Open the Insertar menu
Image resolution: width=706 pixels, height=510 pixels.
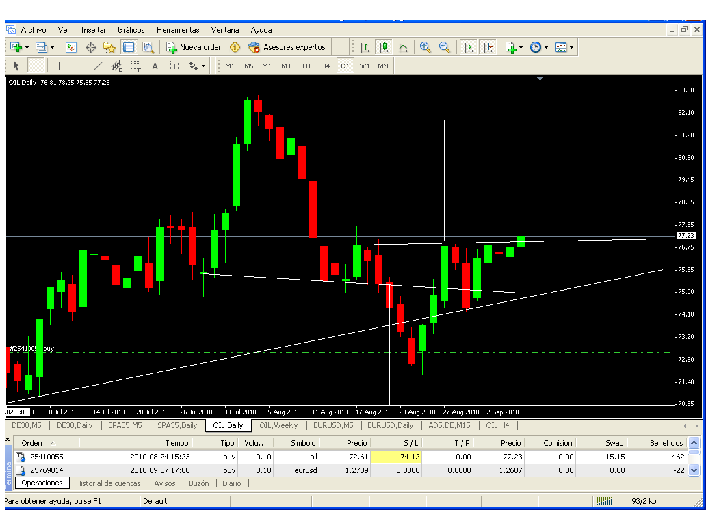pyautogui.click(x=93, y=30)
